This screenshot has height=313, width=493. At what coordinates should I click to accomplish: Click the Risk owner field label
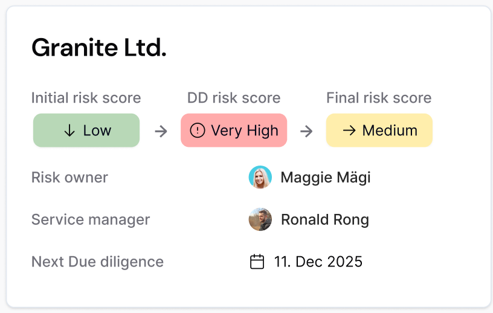(x=69, y=178)
